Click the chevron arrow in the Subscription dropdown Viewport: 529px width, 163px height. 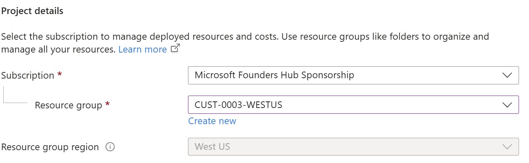[507, 75]
